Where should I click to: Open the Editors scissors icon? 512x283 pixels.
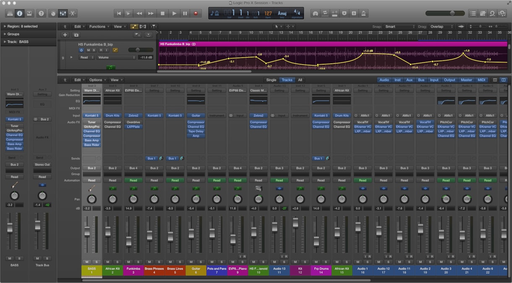73,13
